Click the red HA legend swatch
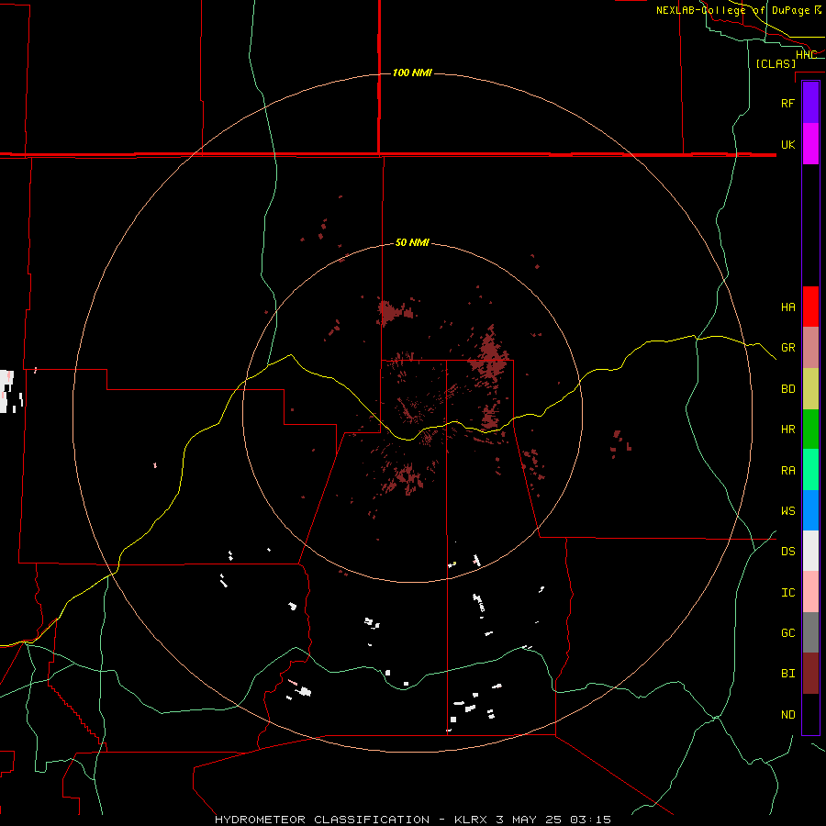The image size is (826, 826). (810, 307)
